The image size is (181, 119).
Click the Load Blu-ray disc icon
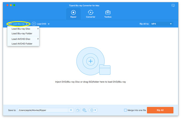(x=10, y=24)
